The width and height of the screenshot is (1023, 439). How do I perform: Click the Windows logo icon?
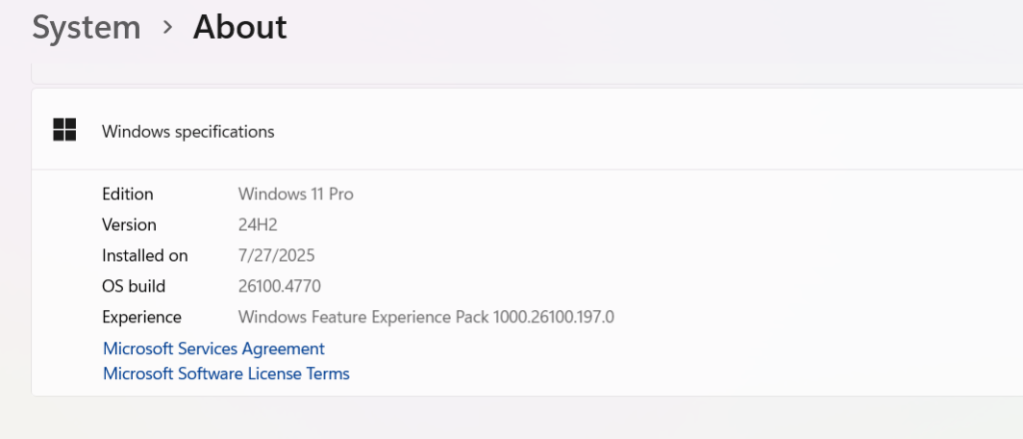(x=65, y=130)
